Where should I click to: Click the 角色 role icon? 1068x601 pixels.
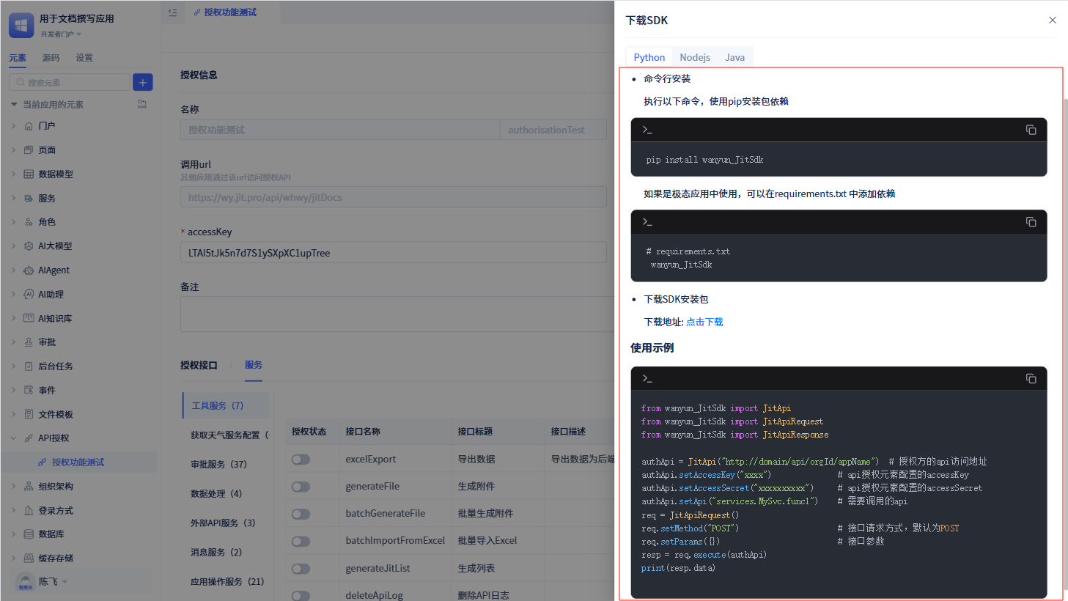(x=29, y=222)
